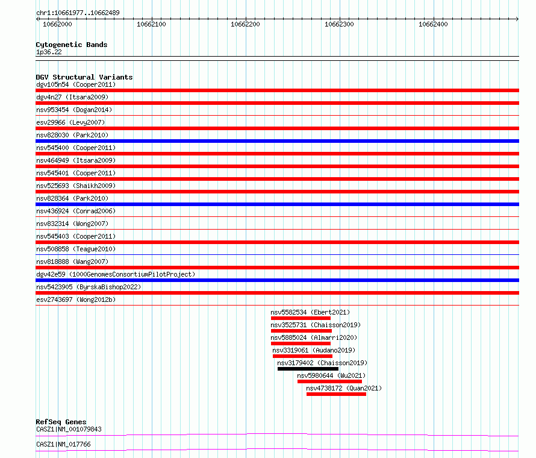Click the nsv3319061 (Audano2019) label

(x=314, y=350)
